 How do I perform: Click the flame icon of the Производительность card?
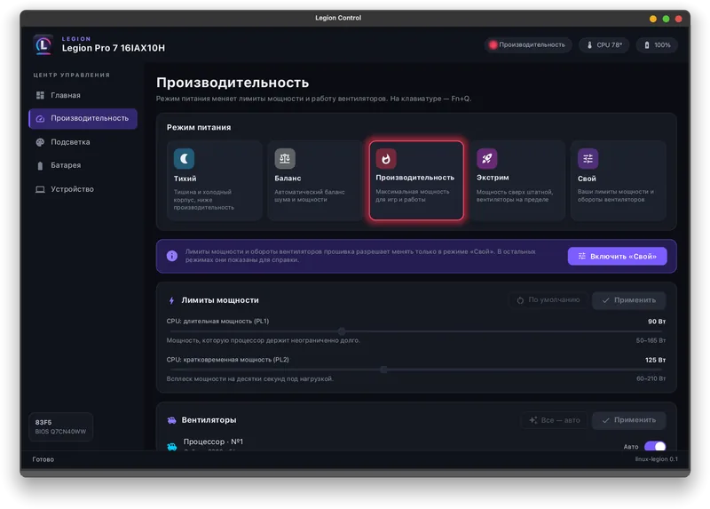click(x=386, y=159)
